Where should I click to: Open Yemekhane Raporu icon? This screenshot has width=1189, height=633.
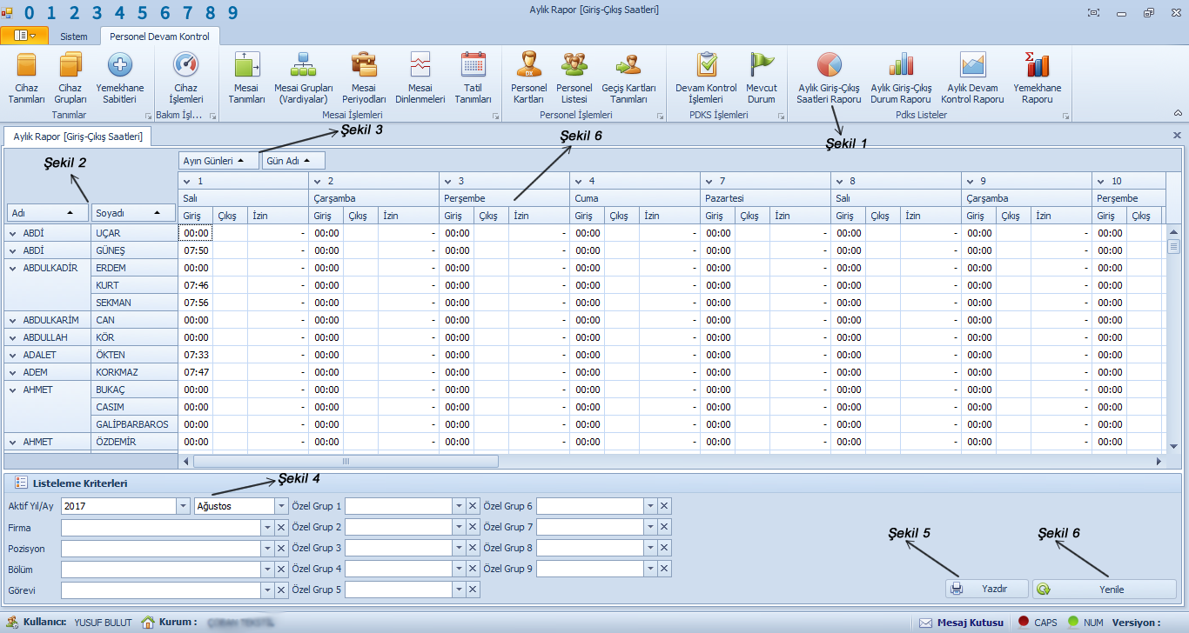pyautogui.click(x=1037, y=77)
